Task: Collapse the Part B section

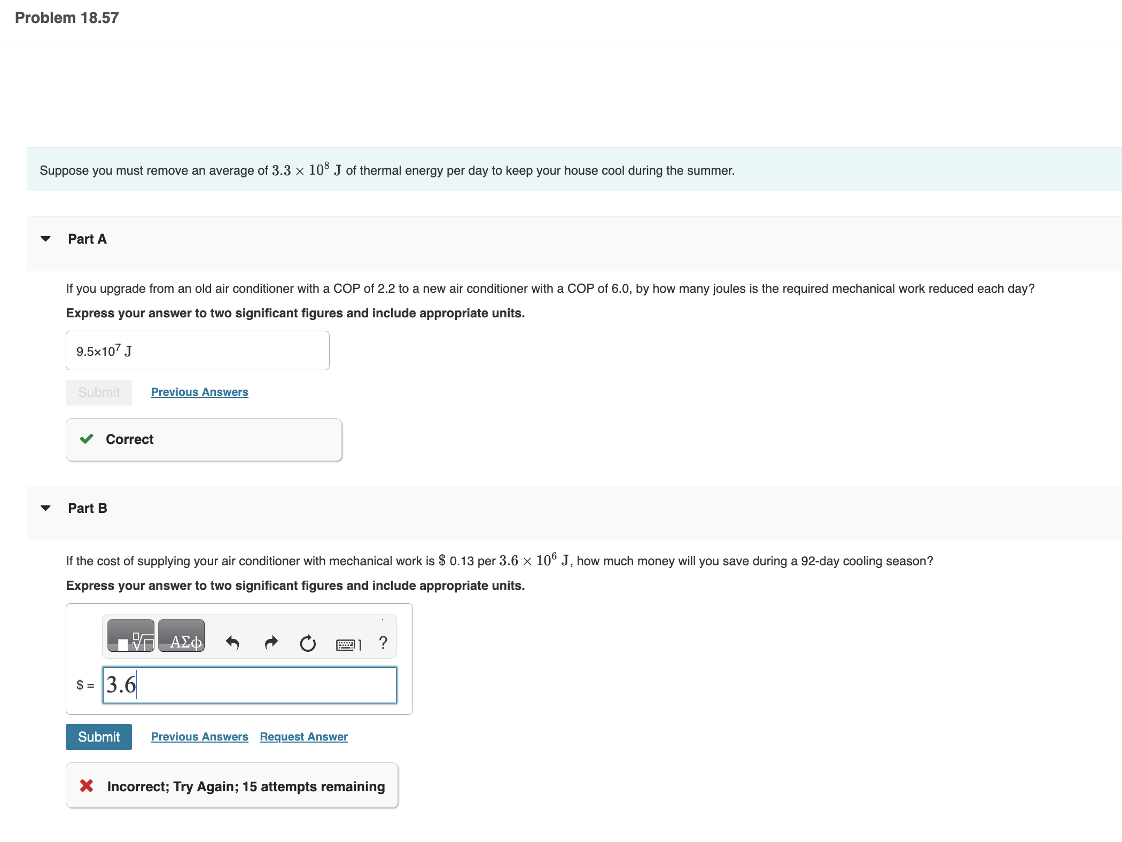Action: click(x=45, y=508)
